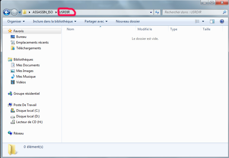This screenshot has height=158, width=229.
Task: Click the Rechercher dans USRDIR search field
Action: point(193,12)
